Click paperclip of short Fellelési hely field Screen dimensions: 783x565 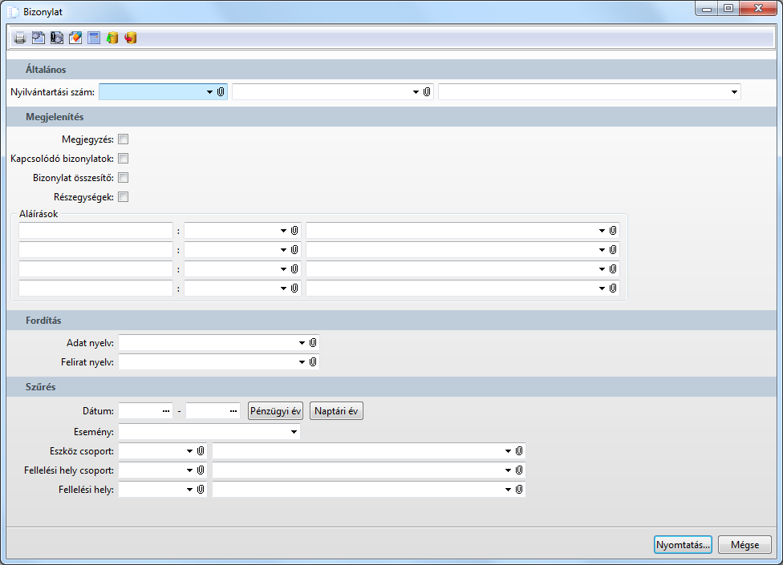[201, 490]
